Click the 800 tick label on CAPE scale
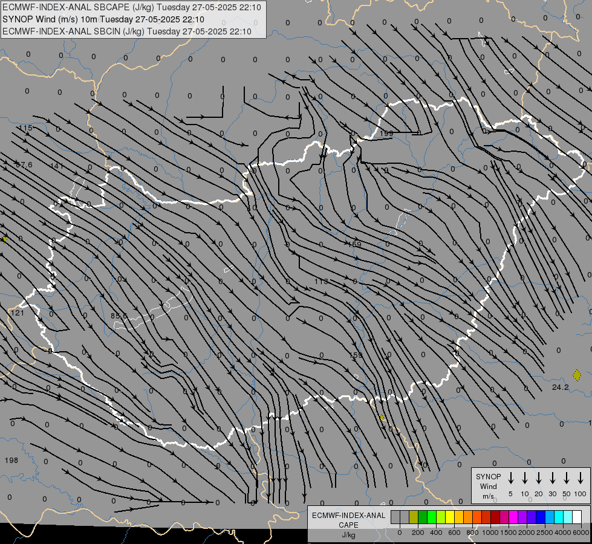 [472, 533]
